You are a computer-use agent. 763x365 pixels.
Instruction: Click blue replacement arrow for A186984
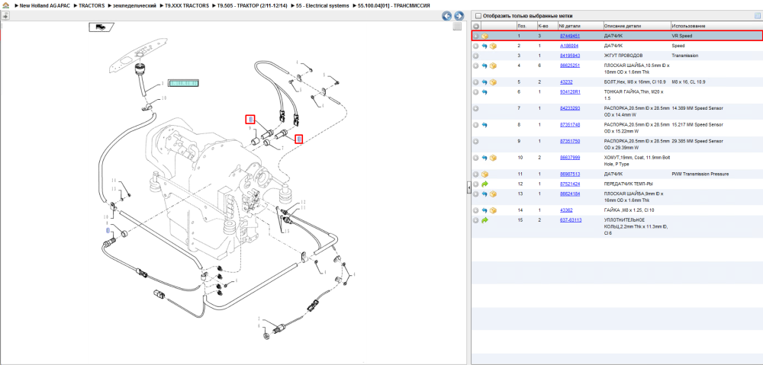(485, 46)
